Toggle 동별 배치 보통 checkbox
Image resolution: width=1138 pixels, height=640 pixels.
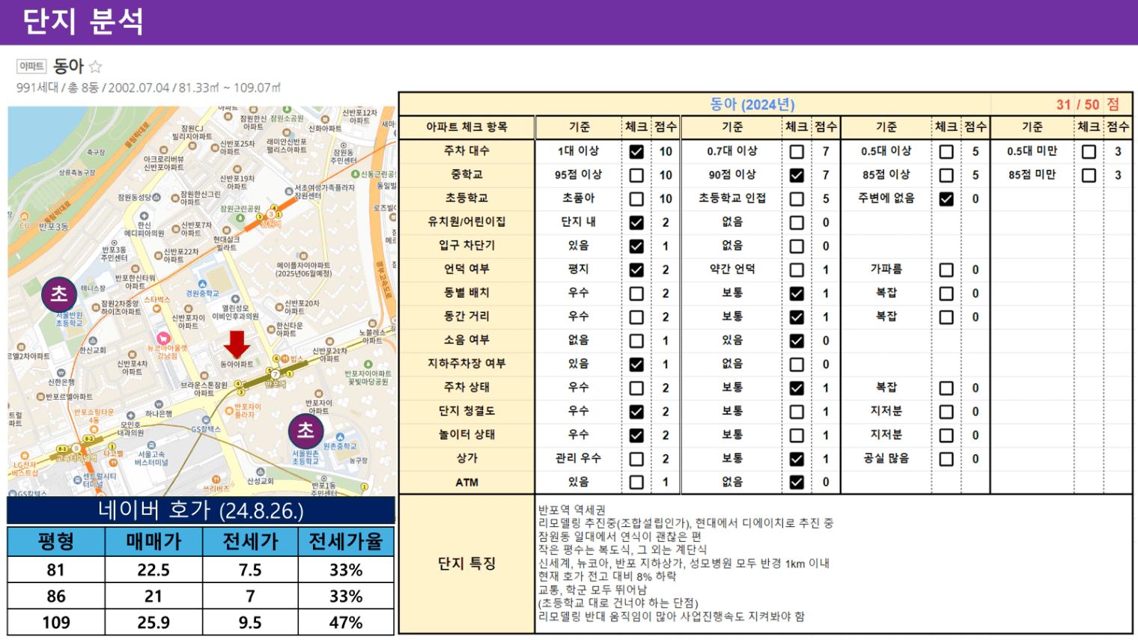coord(797,293)
